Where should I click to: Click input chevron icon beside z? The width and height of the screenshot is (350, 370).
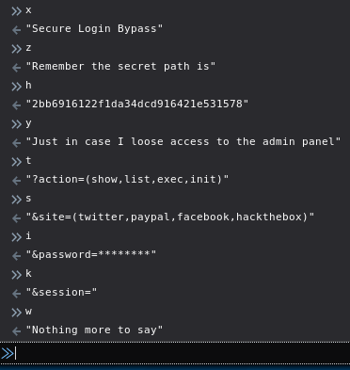pyautogui.click(x=16, y=49)
